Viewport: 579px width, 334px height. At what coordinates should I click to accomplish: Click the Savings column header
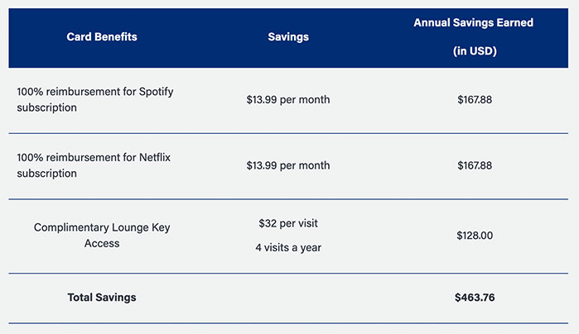[288, 37]
